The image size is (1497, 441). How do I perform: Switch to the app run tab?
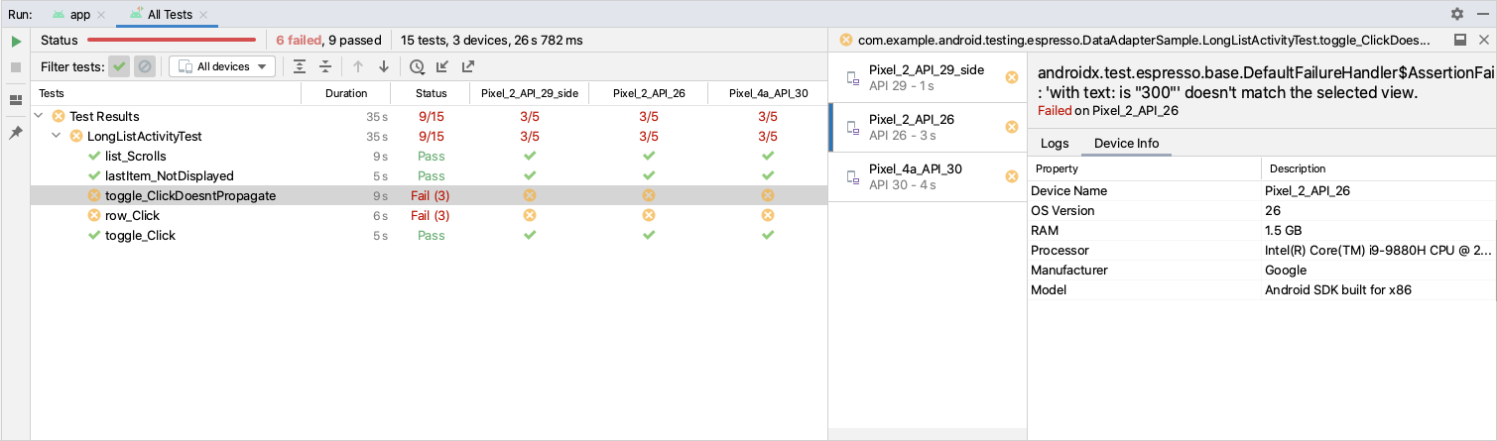[76, 15]
